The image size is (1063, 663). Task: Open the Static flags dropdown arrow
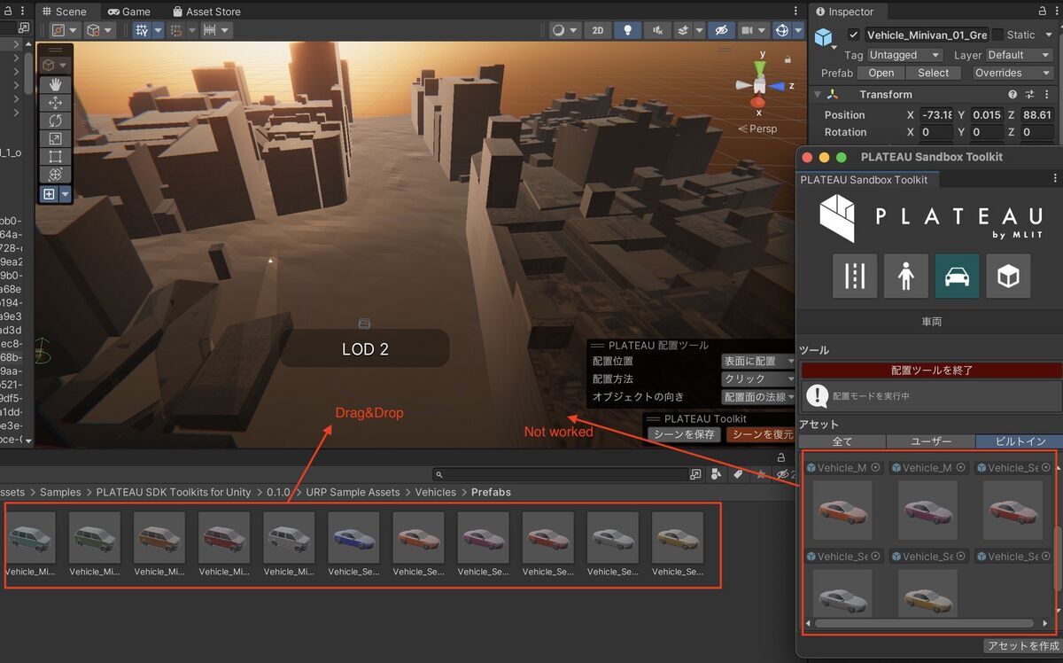tap(1048, 35)
